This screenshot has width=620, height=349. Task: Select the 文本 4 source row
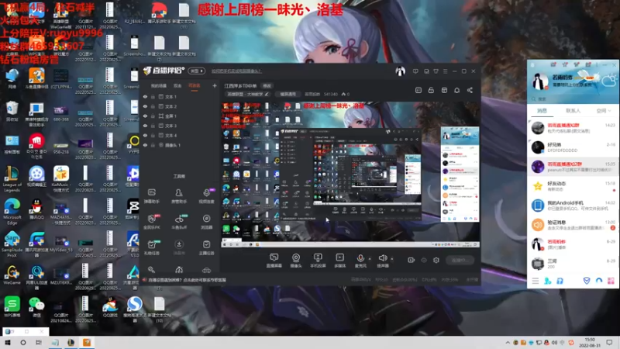tap(180, 135)
